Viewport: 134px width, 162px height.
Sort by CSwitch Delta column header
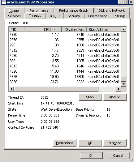pos(74,30)
